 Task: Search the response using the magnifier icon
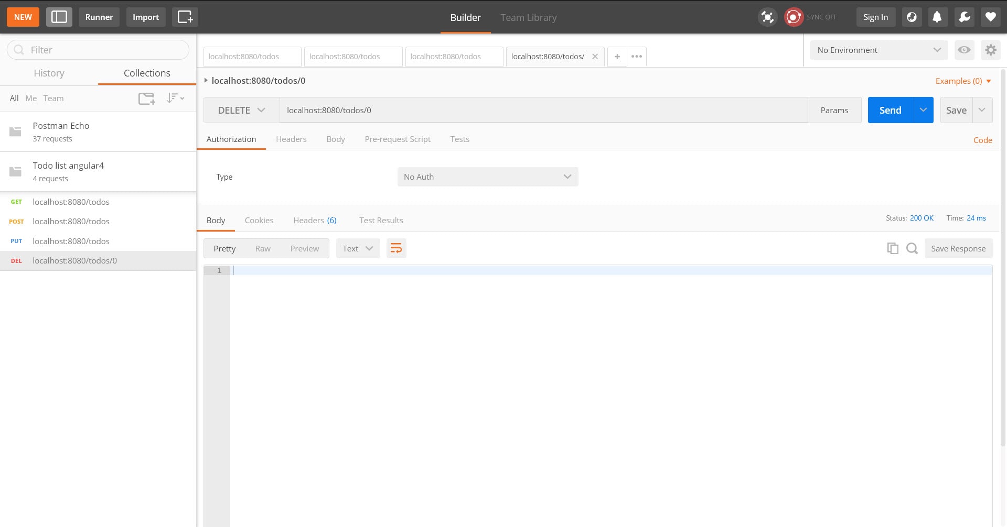[912, 248]
